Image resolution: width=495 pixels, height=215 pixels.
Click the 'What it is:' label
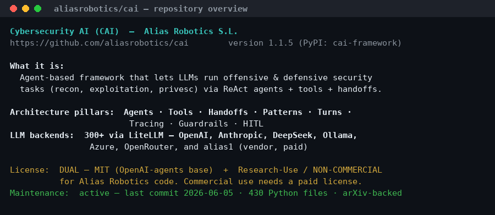coord(37,66)
